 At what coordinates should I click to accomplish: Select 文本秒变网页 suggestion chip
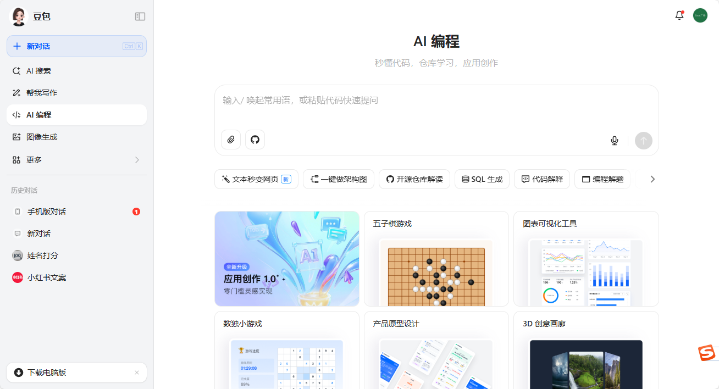(x=256, y=179)
